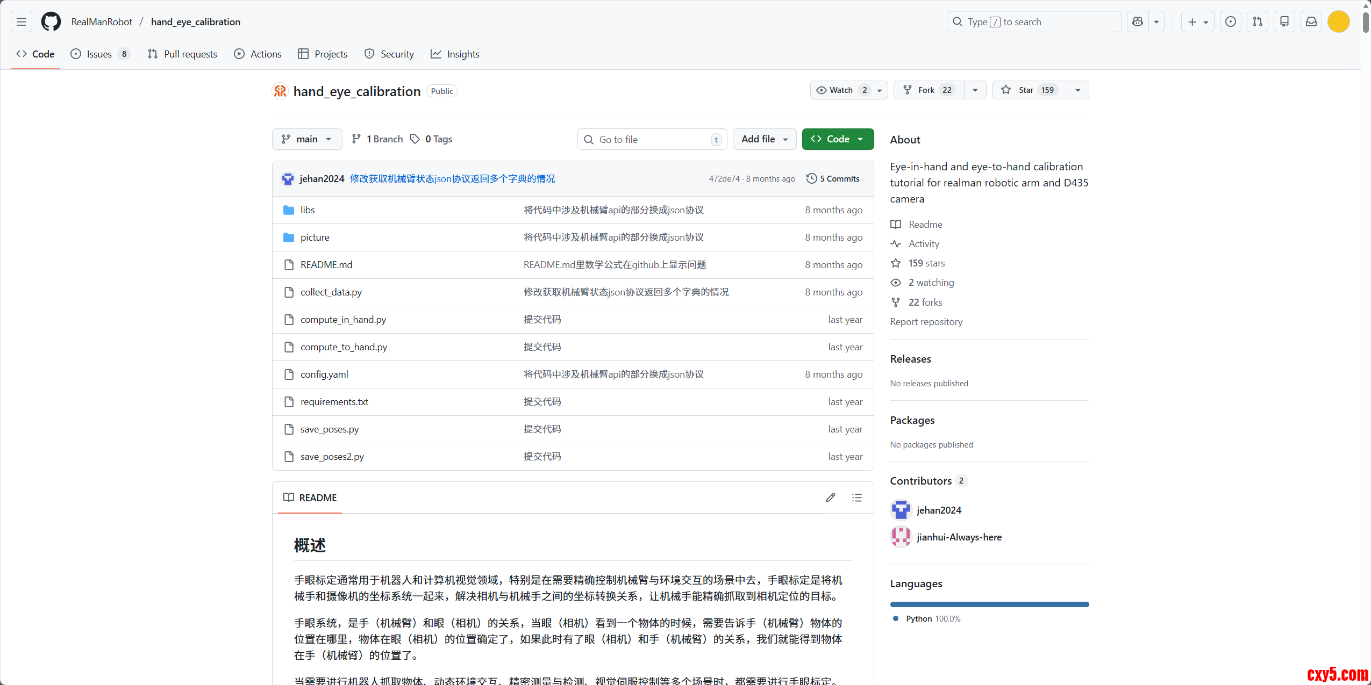Image resolution: width=1371 pixels, height=685 pixels.
Task: Open the collect_data.py file
Action: point(331,292)
